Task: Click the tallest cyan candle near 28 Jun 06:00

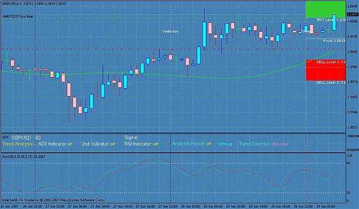Action: coord(204,34)
